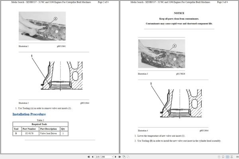Image resolution: width=239 pixels, height=159 pixels.
Task: Open the page number dropdown arrow
Action: click(112, 157)
